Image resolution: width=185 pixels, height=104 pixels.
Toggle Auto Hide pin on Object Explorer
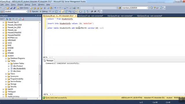tap(38, 16)
